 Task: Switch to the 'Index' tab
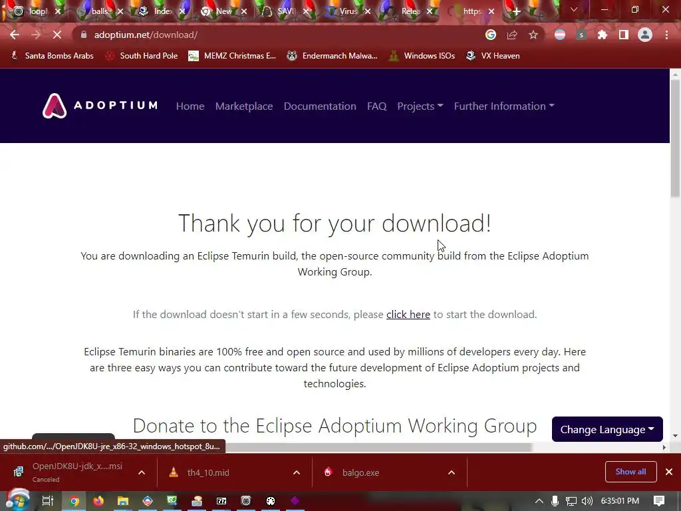162,11
